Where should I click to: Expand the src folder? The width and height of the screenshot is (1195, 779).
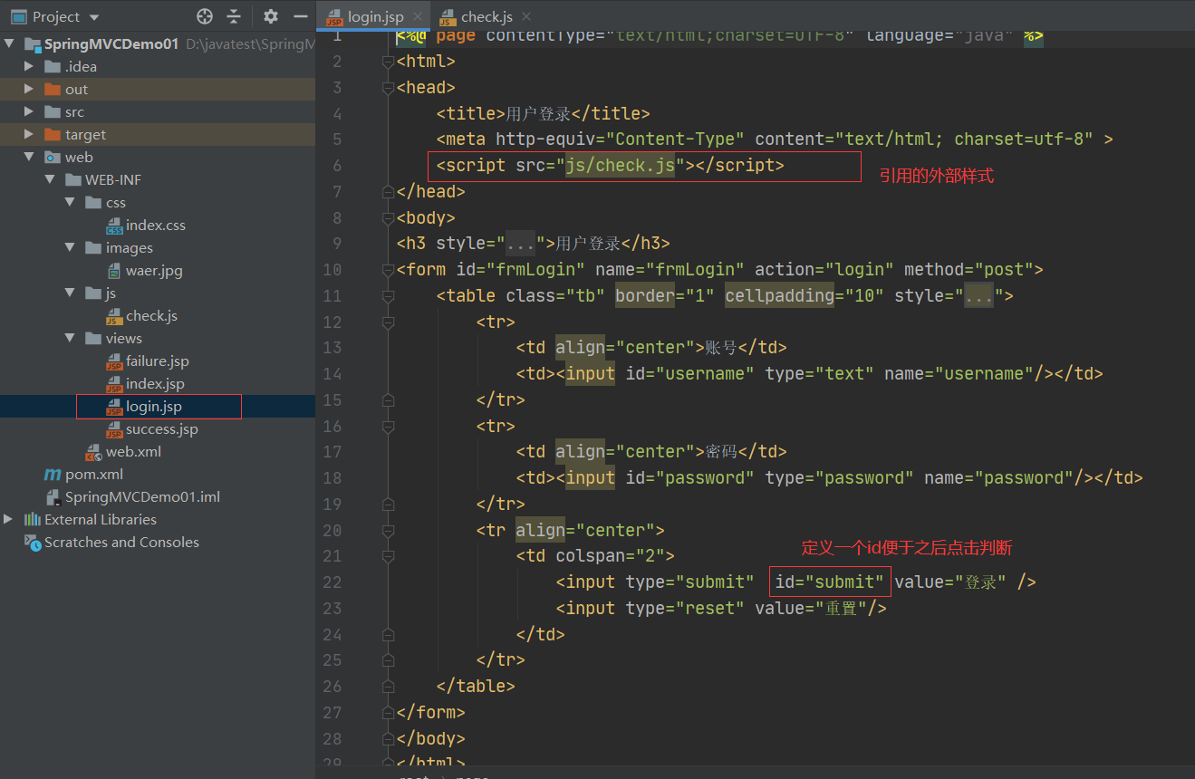coord(29,111)
